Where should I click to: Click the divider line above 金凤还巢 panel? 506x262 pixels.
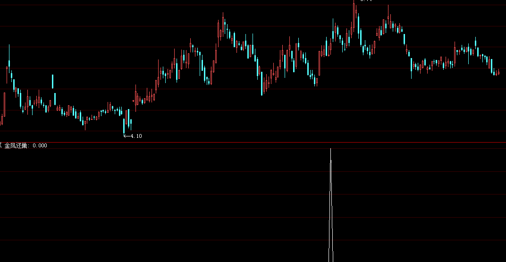(x=253, y=142)
